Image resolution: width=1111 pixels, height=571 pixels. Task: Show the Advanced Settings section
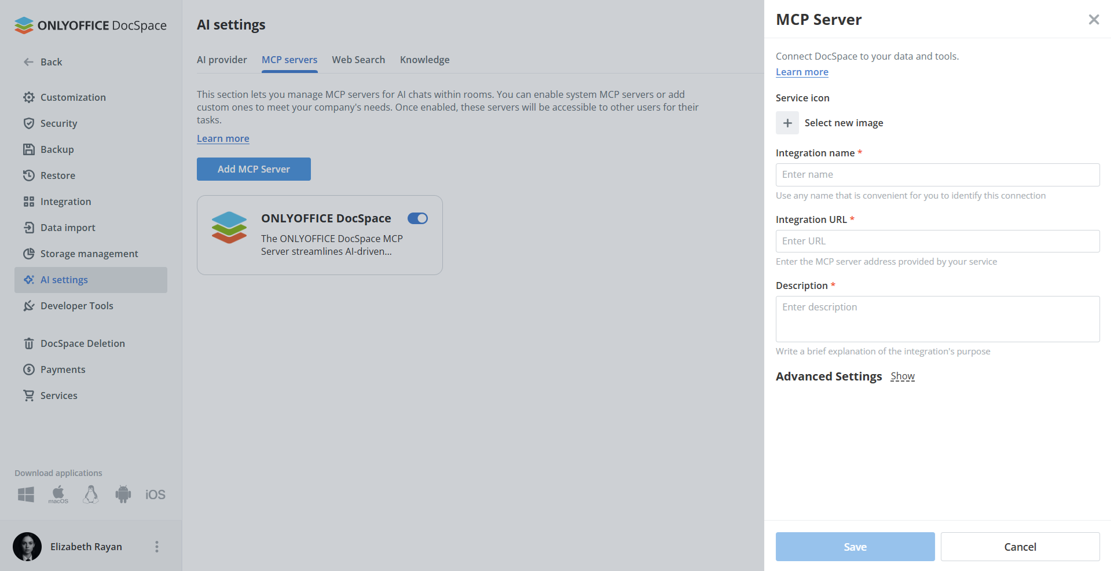click(x=902, y=376)
